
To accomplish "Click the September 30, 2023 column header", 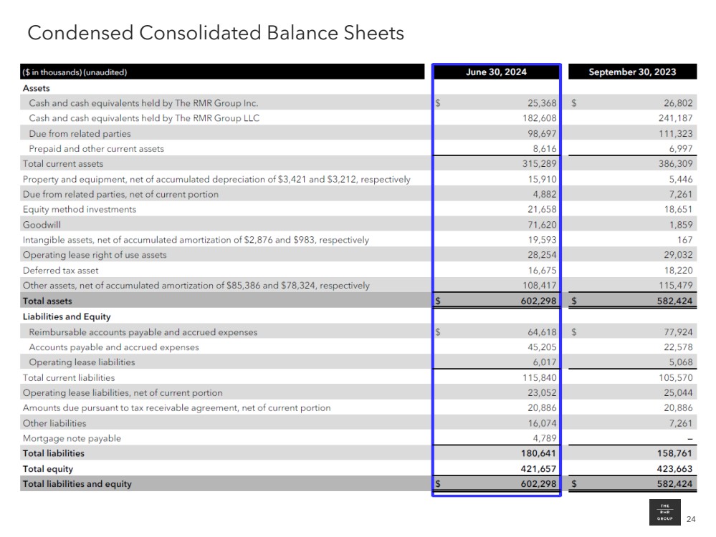I will (631, 72).
